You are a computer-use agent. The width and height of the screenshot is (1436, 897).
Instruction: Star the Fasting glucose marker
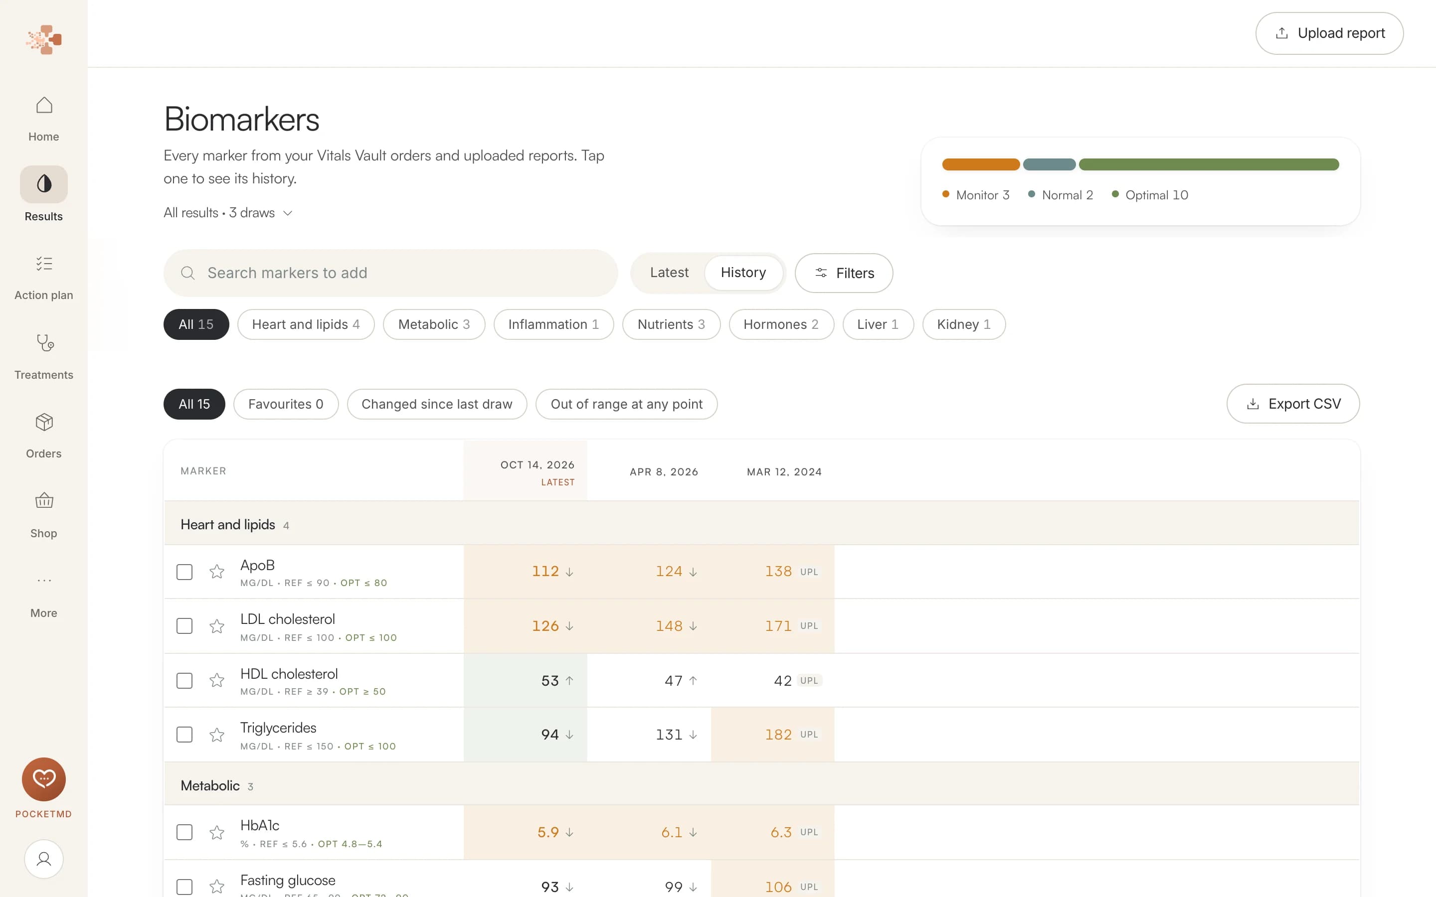click(x=216, y=887)
